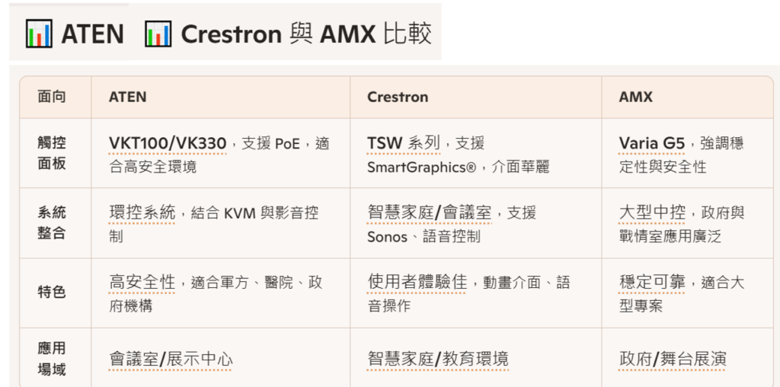Open the 大型中控 underlined link
The width and height of the screenshot is (780, 387).
[x=652, y=213]
